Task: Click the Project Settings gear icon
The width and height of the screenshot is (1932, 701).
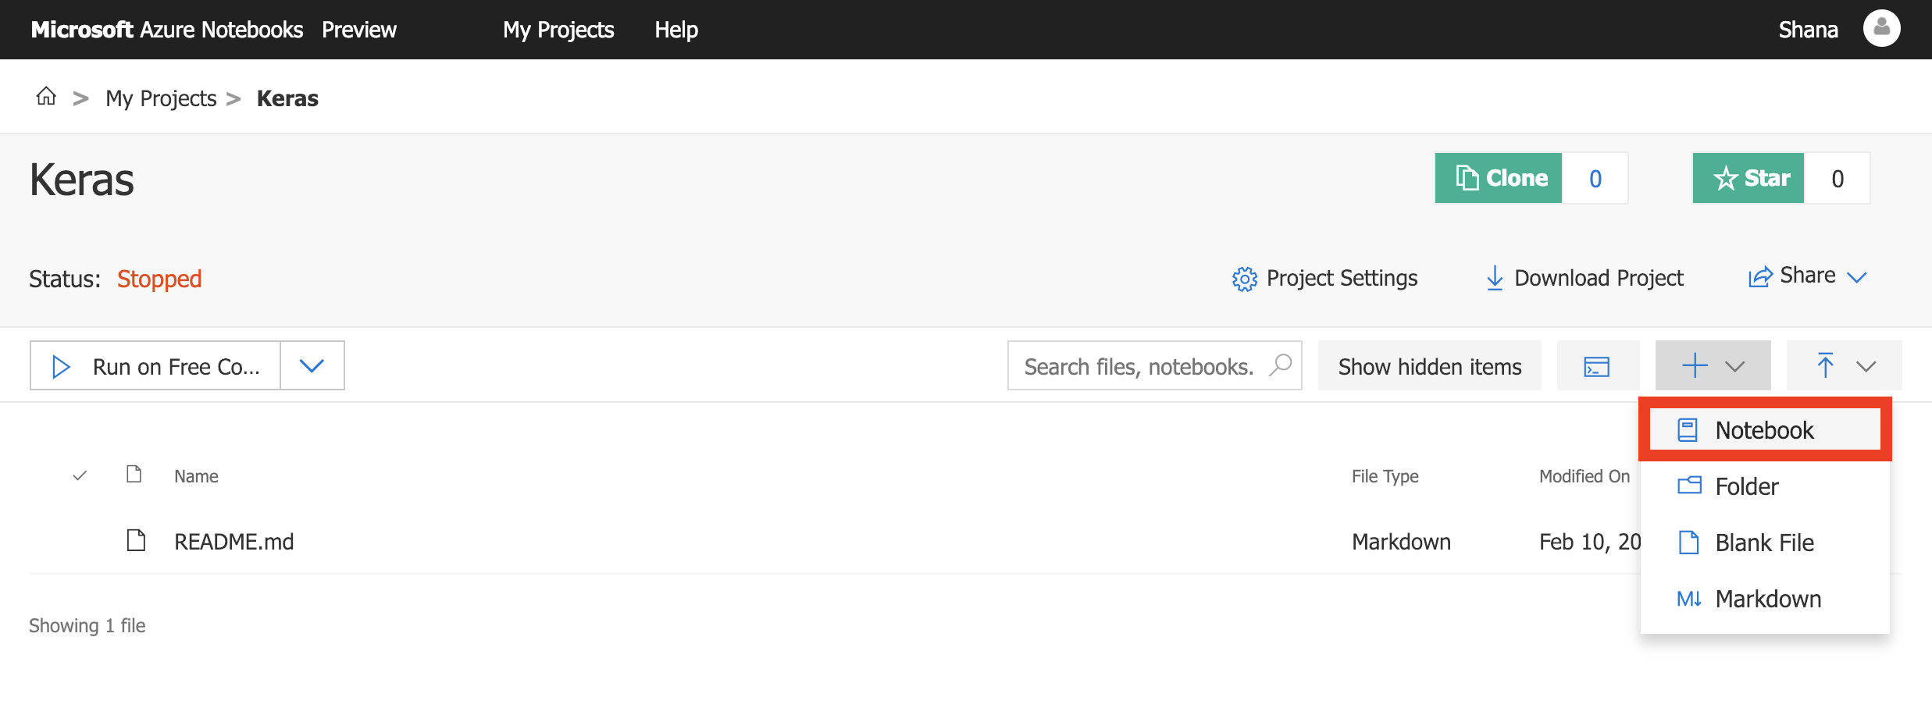Action: [1245, 279]
